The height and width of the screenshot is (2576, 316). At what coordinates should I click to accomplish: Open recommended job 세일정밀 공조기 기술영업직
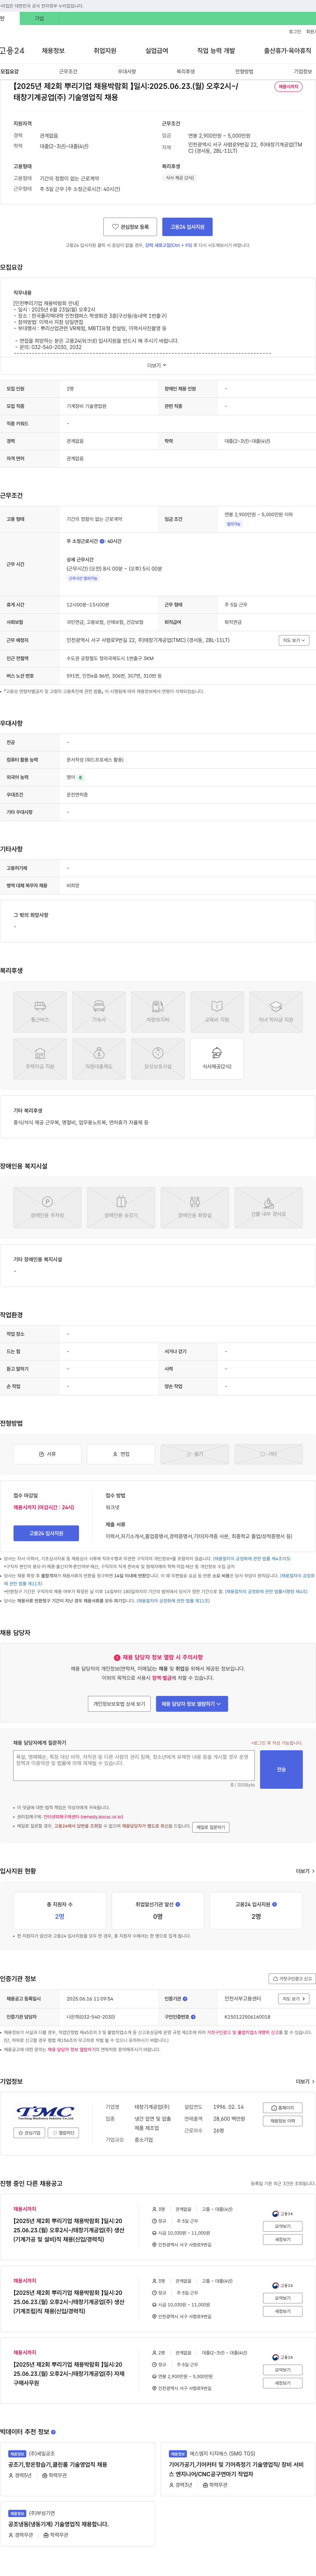point(58,2465)
